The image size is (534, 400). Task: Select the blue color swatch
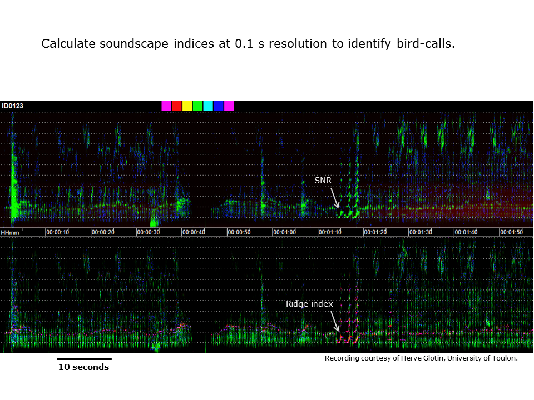point(218,106)
